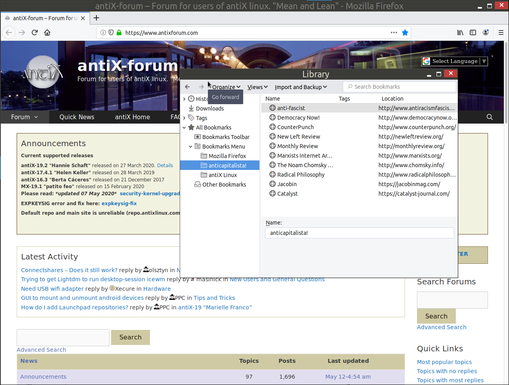Viewport: 509px width, 385px height.
Task: Open Views menu in Library
Action: click(257, 87)
